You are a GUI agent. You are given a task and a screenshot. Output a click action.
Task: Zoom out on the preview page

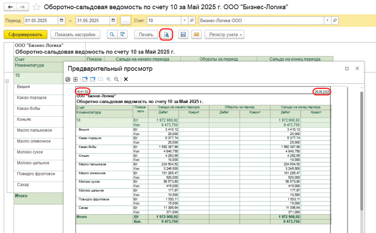(x=116, y=79)
